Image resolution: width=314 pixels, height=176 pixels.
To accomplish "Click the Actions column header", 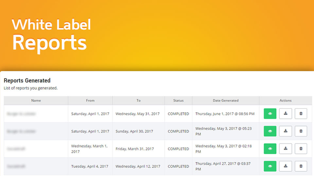I will pyautogui.click(x=286, y=101).
